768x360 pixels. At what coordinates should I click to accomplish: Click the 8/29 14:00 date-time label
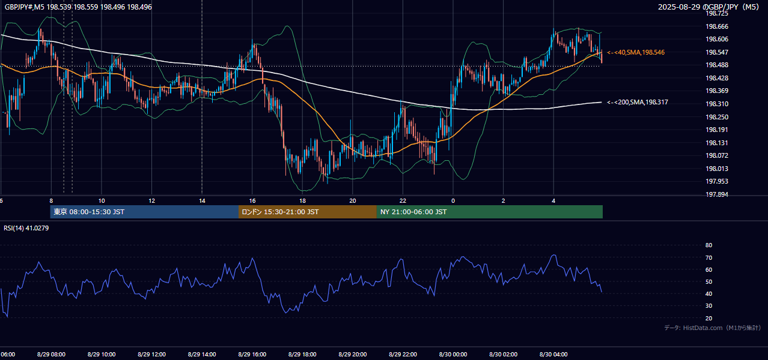tap(202, 355)
